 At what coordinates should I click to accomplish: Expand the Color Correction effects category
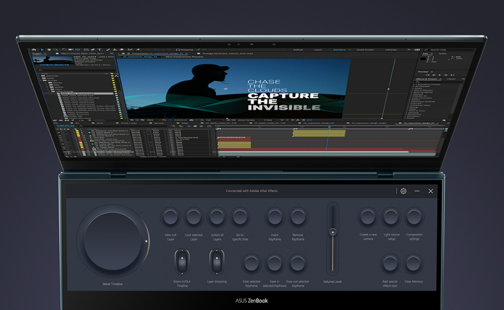412,98
